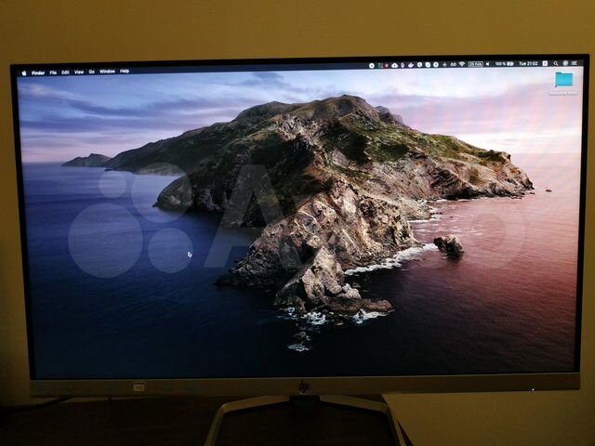Viewport: 595px width, 446px height.
Task: Click the volume speaker icon
Action: [x=488, y=64]
